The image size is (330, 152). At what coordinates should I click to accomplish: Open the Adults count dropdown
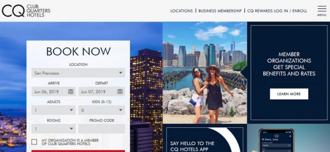pyautogui.click(x=53, y=110)
